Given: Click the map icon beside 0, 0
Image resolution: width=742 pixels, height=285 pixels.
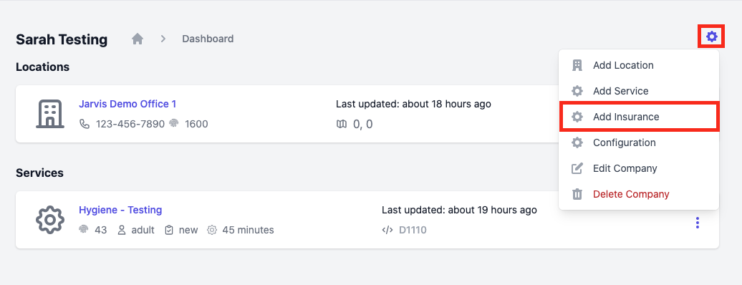Looking at the screenshot, I should (x=341, y=125).
